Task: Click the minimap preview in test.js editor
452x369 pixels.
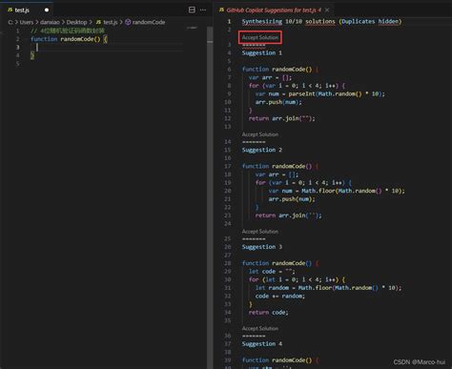Action: 192,28
